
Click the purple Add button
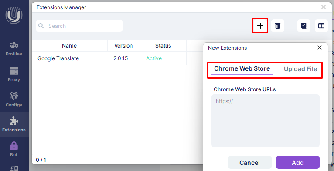coord(297,162)
